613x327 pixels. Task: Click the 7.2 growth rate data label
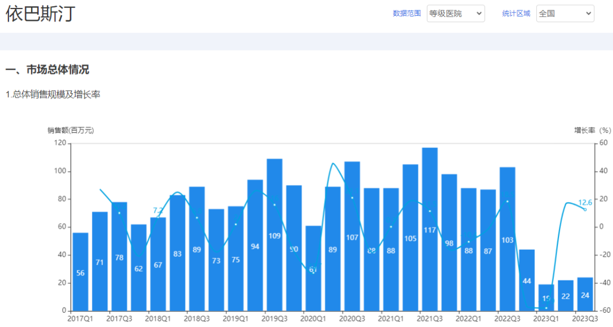[158, 211]
